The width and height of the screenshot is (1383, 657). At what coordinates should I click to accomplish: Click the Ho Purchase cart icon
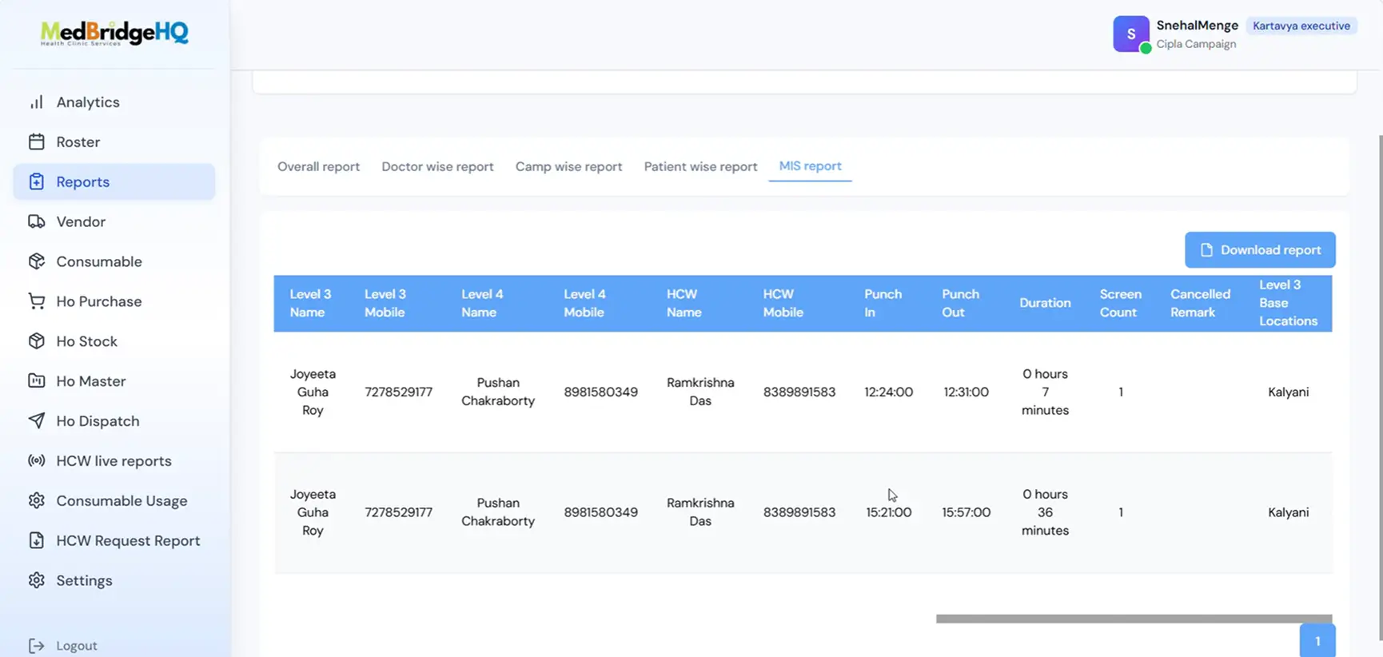(37, 301)
